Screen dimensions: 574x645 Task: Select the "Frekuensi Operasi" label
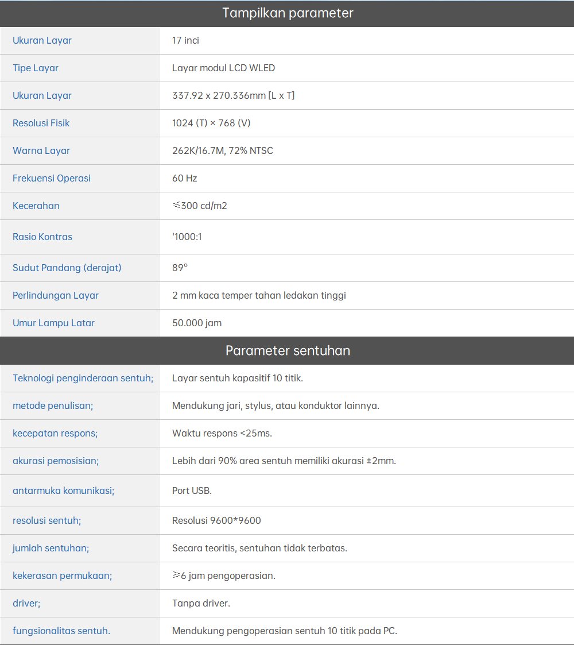(x=52, y=178)
